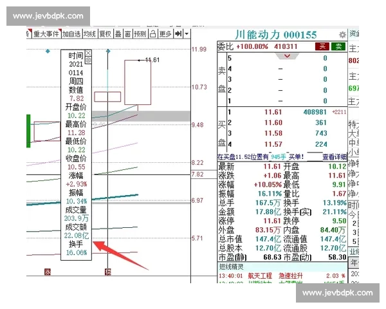Toggle the 复权 price adjustment option
The height and width of the screenshot is (309, 386).
click(105, 33)
